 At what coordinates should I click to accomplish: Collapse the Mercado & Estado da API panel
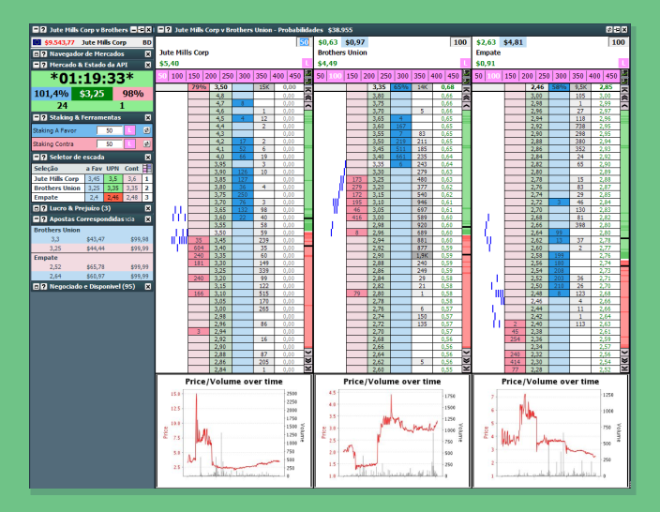(x=37, y=65)
